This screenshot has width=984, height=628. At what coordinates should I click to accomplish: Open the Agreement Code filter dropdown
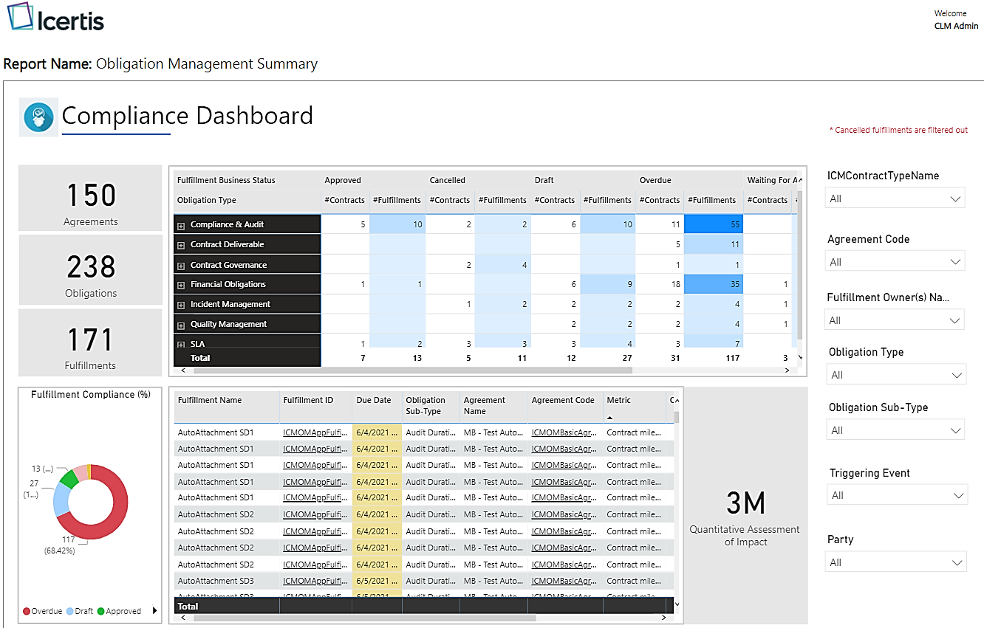(x=895, y=262)
